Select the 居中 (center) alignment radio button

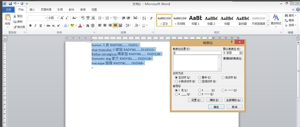[200, 77]
